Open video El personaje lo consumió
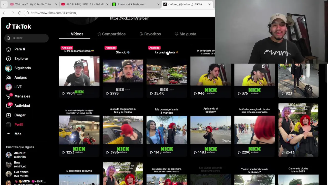This screenshot has width=328, height=185. click(79, 174)
